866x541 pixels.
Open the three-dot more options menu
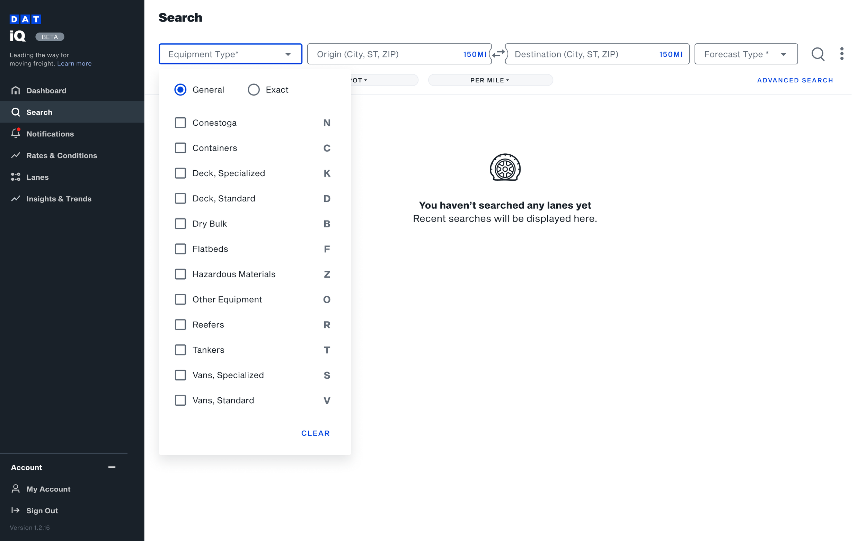coord(841,54)
